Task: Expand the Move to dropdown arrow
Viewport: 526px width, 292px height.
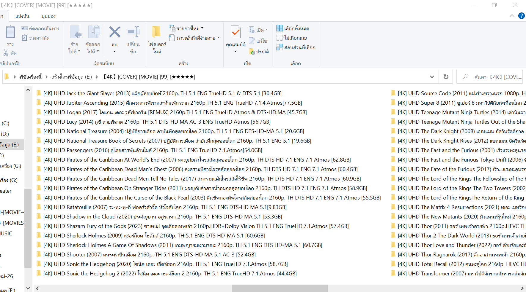Action: pos(79,51)
